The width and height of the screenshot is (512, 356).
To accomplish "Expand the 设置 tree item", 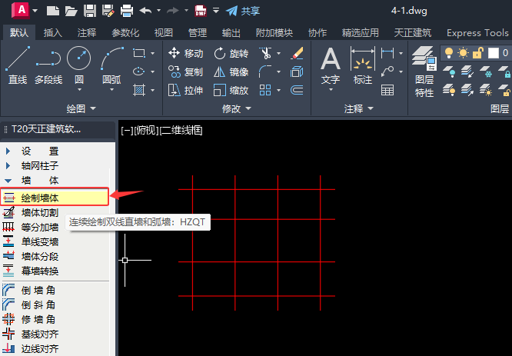I will point(8,151).
